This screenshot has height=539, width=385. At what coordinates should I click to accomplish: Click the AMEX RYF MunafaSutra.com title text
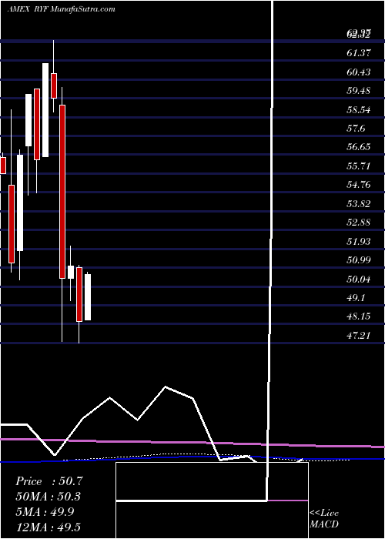click(x=61, y=9)
